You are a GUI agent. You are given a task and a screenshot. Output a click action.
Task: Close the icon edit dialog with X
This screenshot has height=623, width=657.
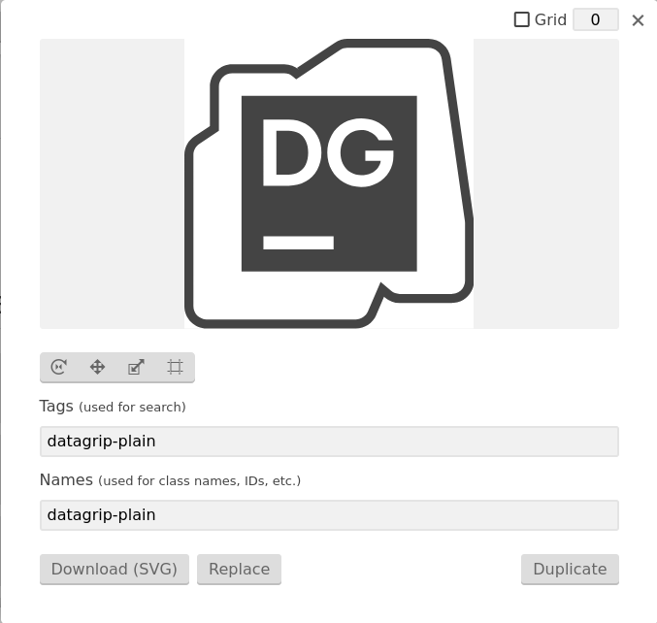[x=638, y=20]
